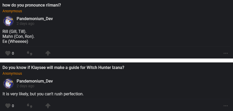Viewport: 233px width, 111px height.
Task: Open the more options menu for the rilmani answer
Action: tap(226, 53)
